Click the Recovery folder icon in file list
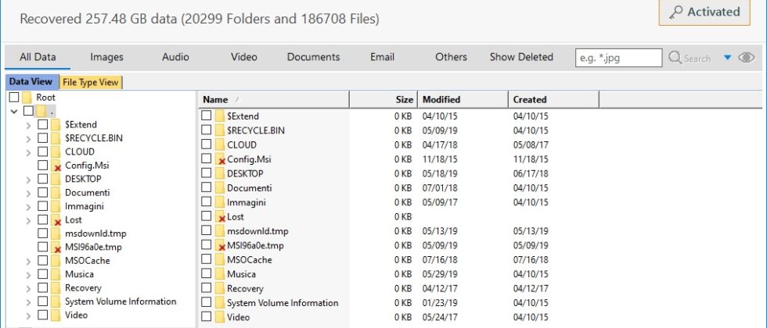Image resolution: width=767 pixels, height=328 pixels. click(x=220, y=288)
